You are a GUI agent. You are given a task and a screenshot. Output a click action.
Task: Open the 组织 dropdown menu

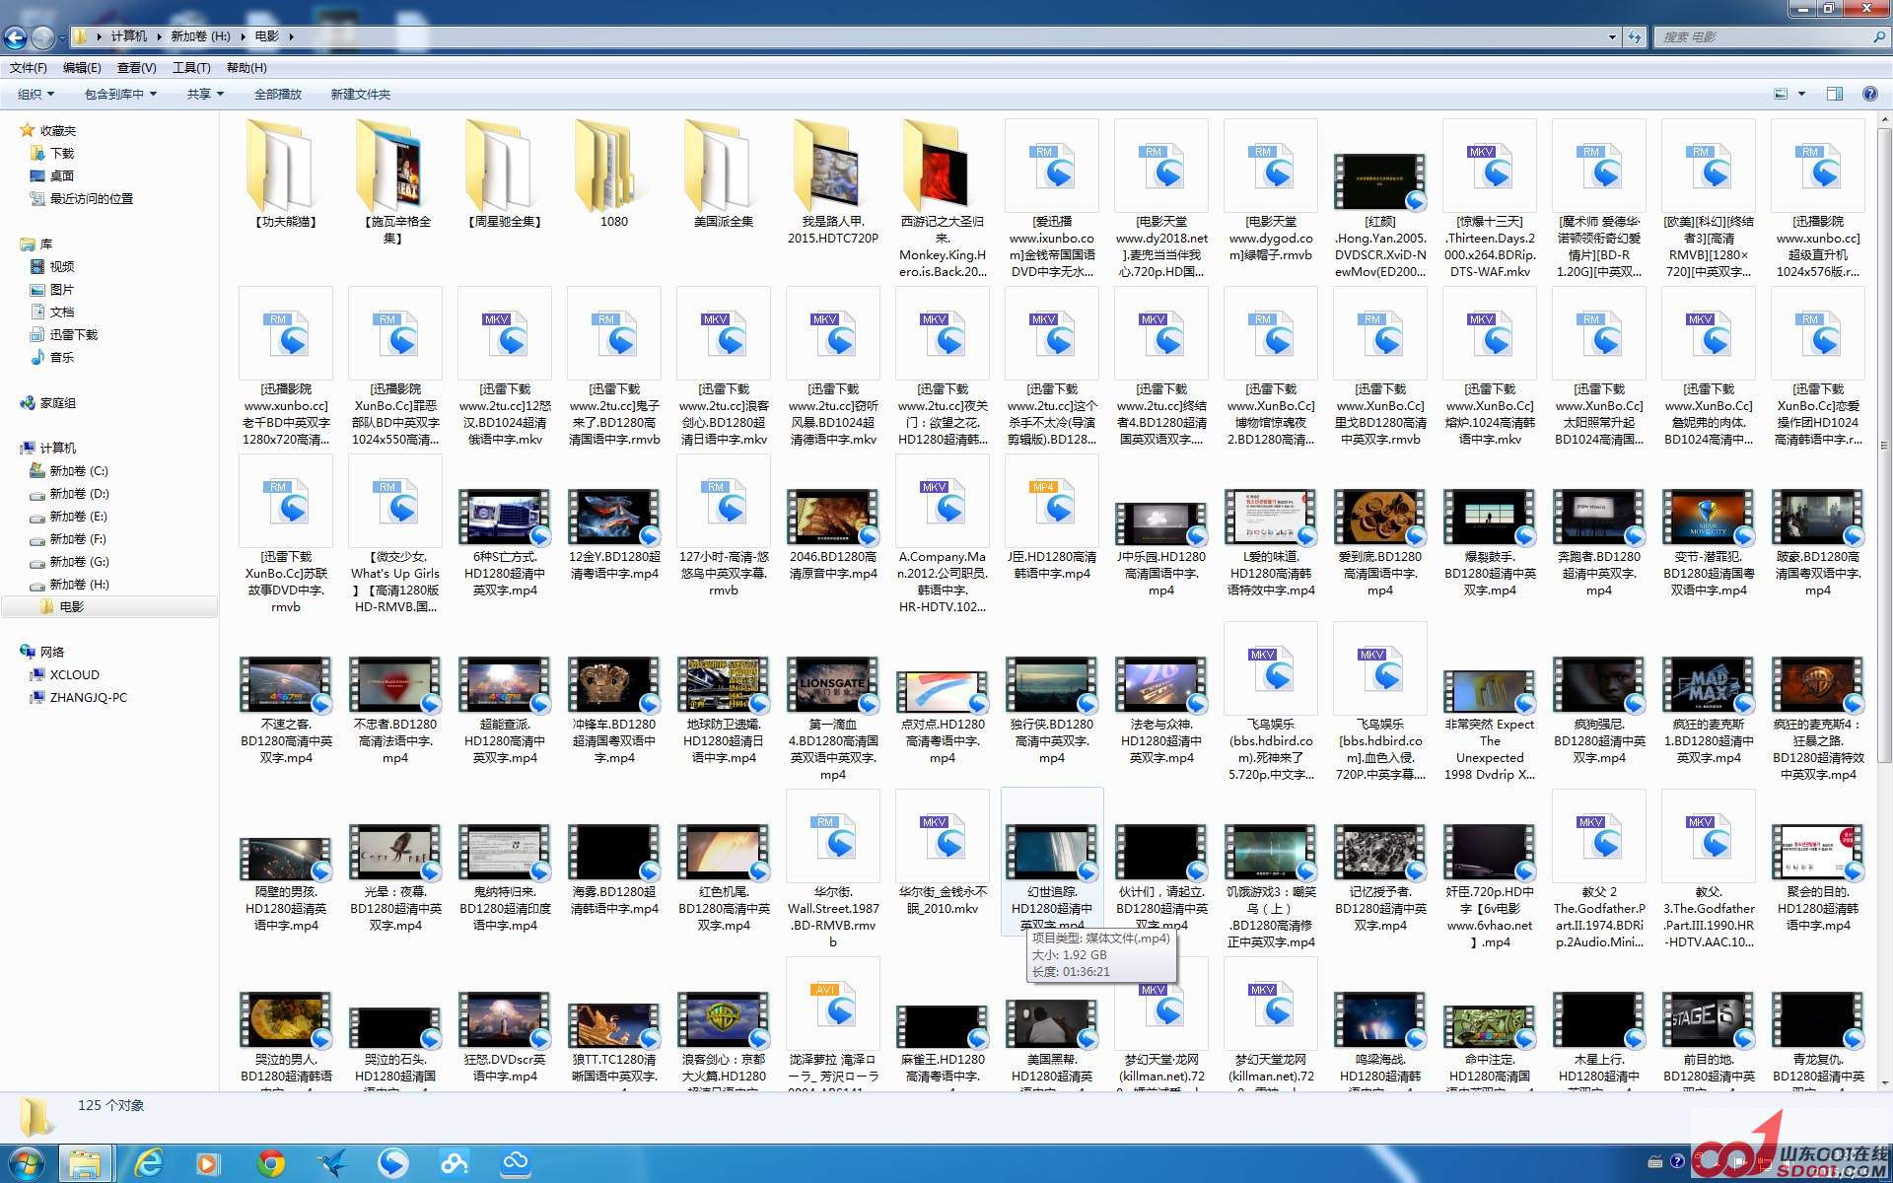coord(35,94)
